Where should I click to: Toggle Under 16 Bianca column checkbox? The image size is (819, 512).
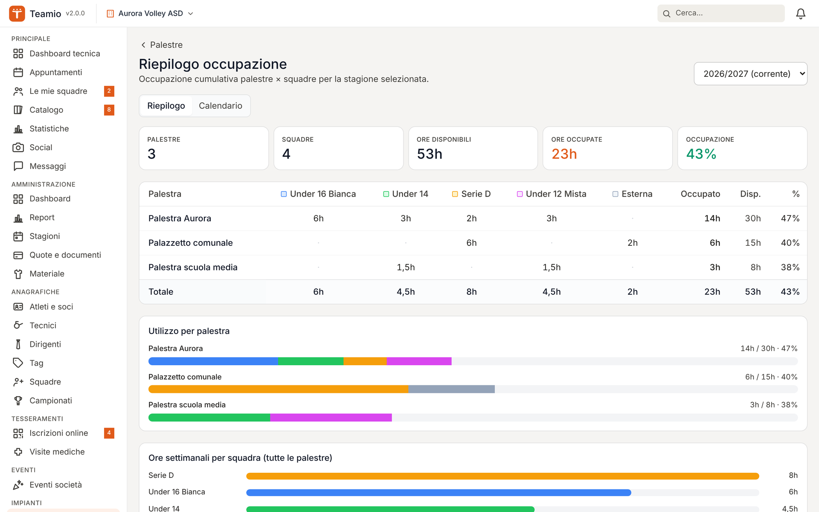pos(284,194)
